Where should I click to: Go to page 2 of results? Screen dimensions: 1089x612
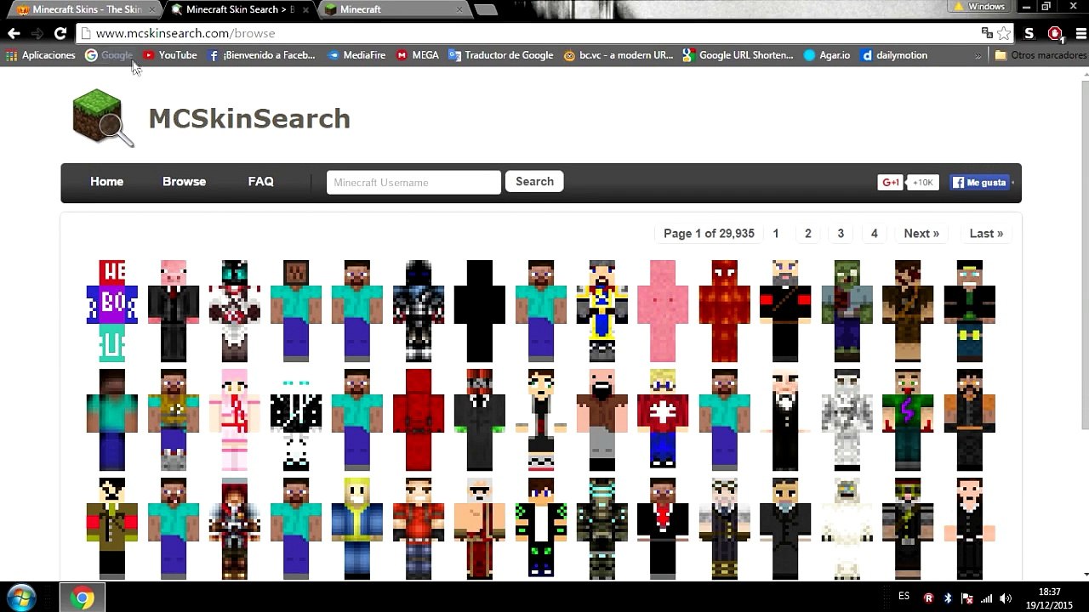[x=808, y=234]
